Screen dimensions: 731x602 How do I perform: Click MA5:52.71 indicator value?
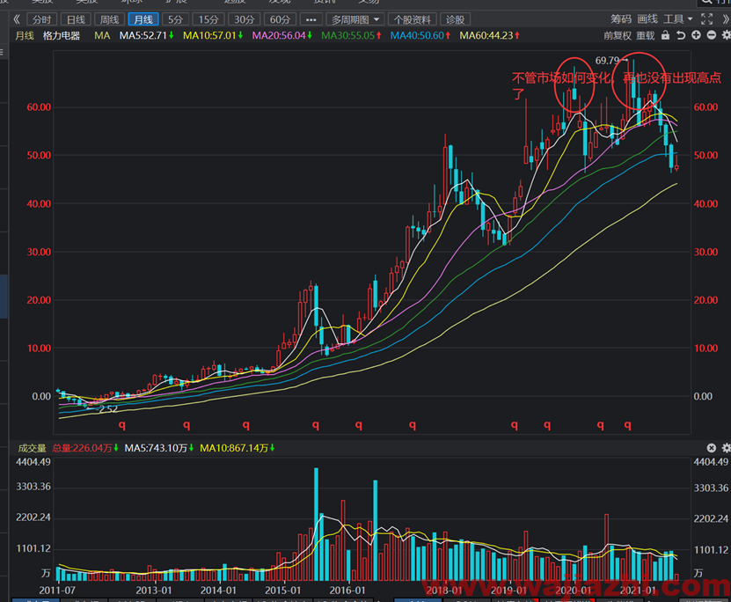146,36
